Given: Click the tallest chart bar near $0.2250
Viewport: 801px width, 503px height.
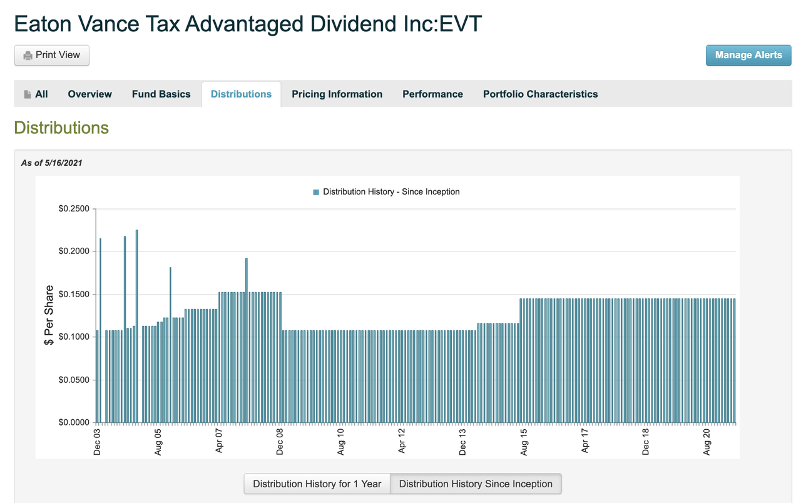Looking at the screenshot, I should pyautogui.click(x=137, y=326).
